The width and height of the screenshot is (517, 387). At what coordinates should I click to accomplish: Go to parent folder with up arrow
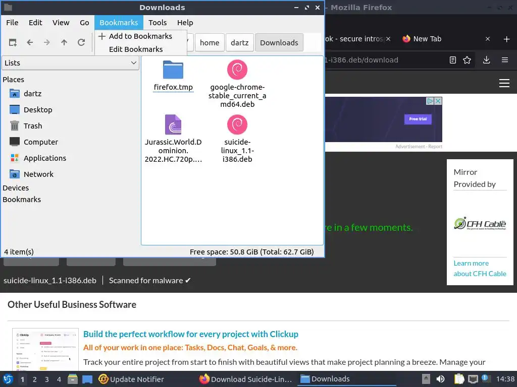(x=64, y=42)
